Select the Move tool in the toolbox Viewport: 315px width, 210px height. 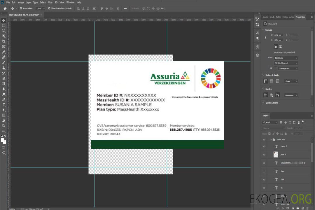click(3, 20)
